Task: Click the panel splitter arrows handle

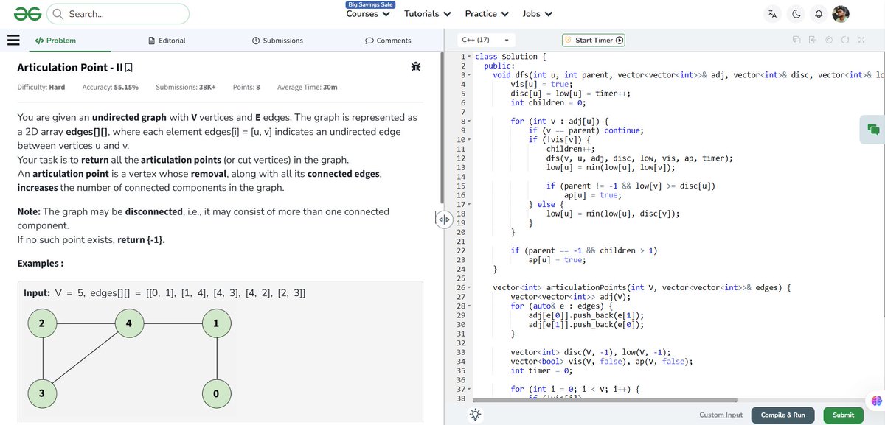Action: pyautogui.click(x=444, y=219)
